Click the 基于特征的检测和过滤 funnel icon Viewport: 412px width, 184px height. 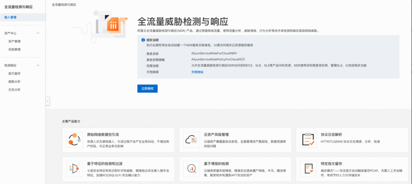[75, 169]
